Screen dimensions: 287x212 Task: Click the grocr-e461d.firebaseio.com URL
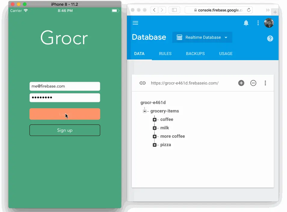[x=184, y=83]
